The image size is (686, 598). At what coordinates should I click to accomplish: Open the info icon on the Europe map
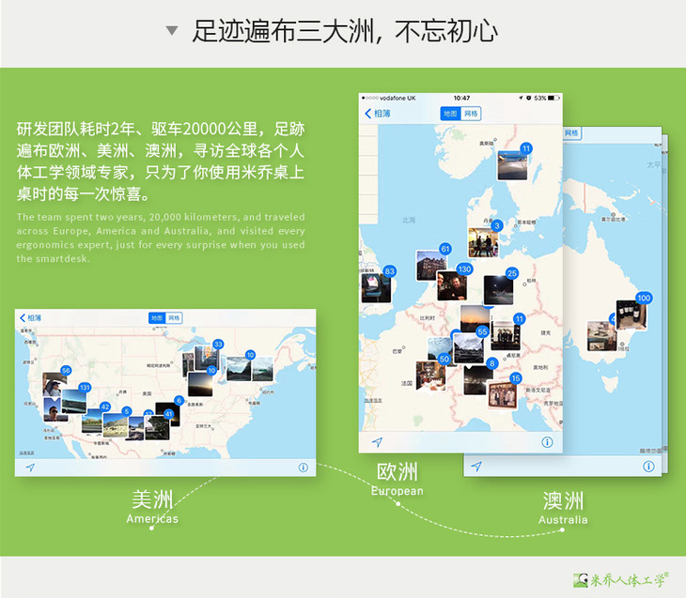tap(547, 442)
